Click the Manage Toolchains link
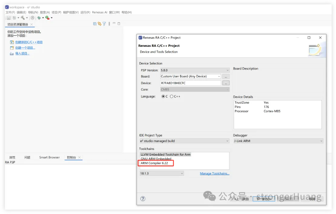This screenshot has height=214, width=336. coord(214,174)
